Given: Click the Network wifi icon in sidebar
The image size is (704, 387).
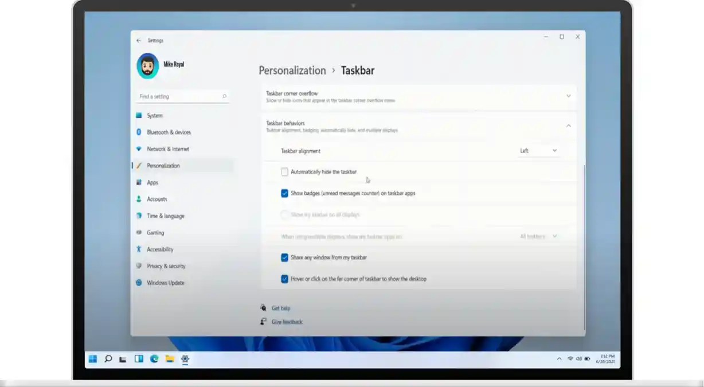Looking at the screenshot, I should [139, 148].
